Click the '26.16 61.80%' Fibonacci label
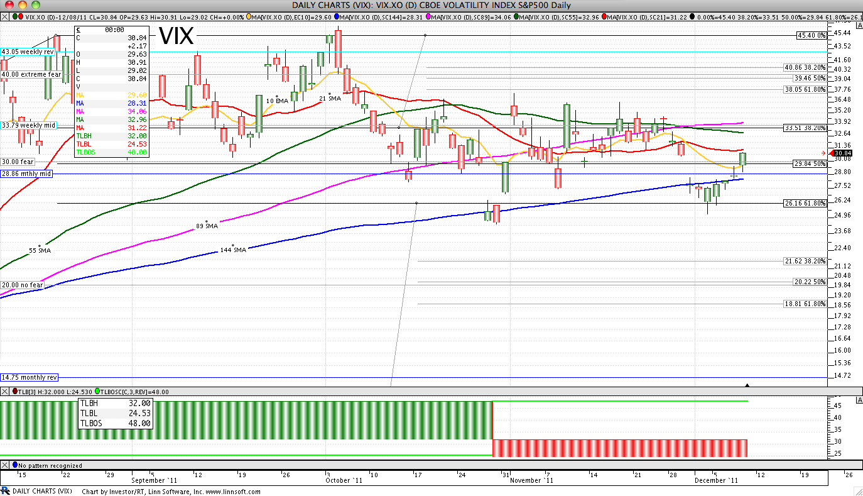 point(805,203)
